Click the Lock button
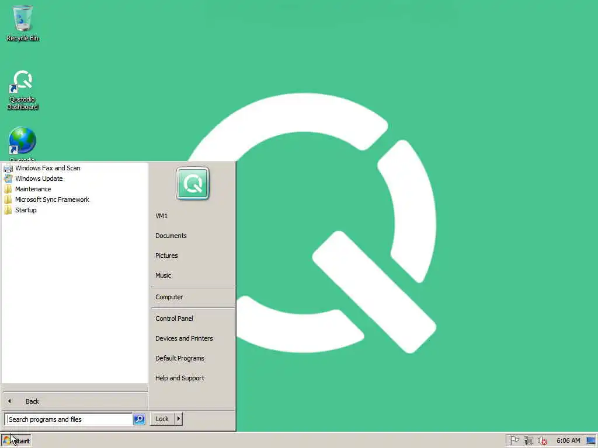 click(162, 419)
